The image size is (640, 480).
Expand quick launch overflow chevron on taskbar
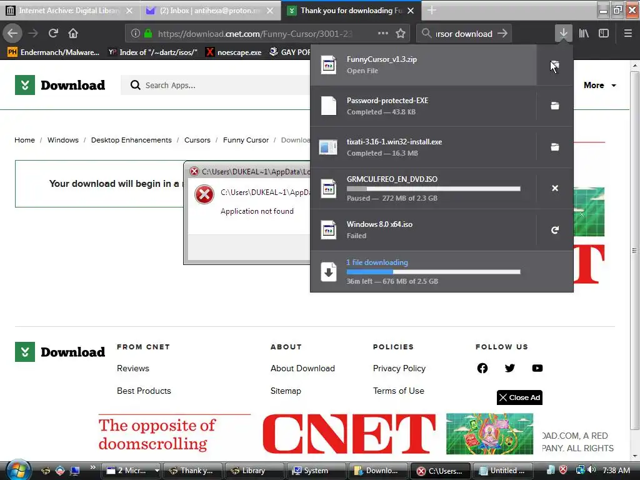pos(93,467)
